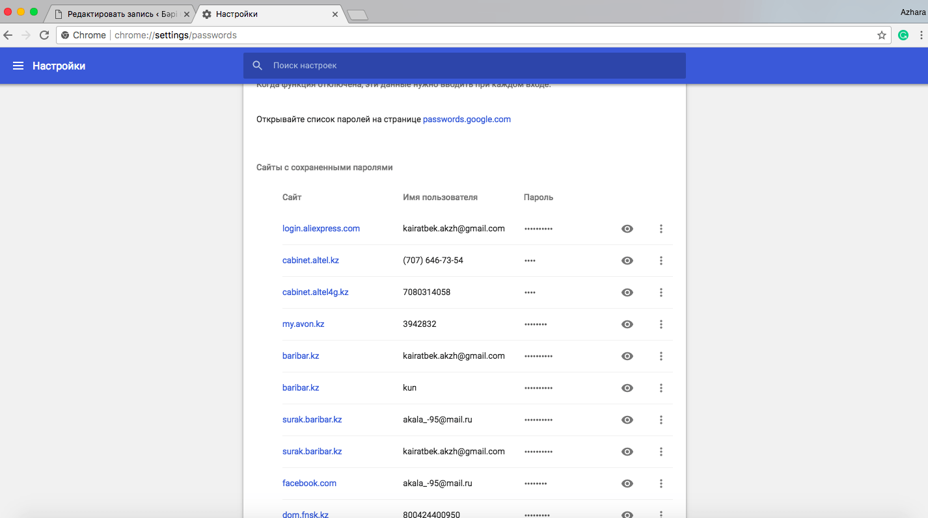Open a new tab
The height and width of the screenshot is (518, 928).
click(x=358, y=15)
